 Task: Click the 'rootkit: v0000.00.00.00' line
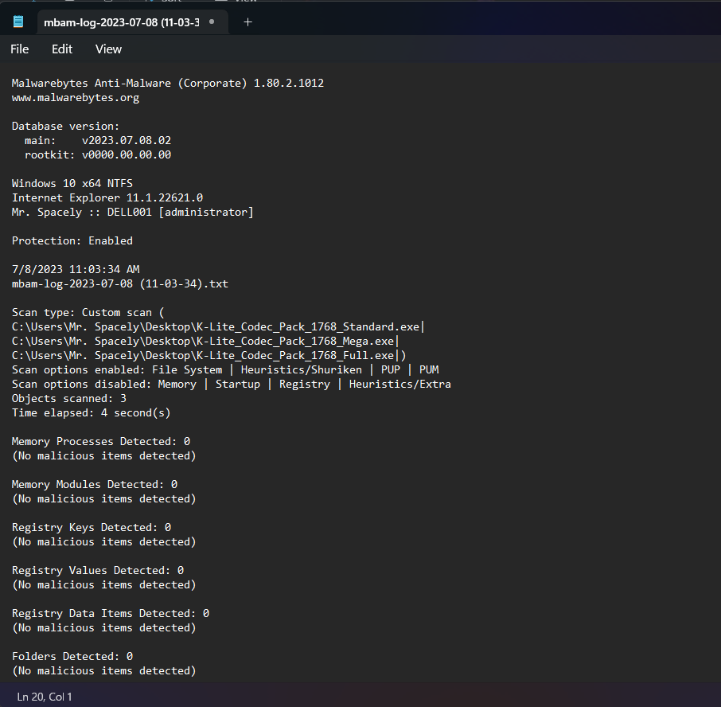coord(98,154)
